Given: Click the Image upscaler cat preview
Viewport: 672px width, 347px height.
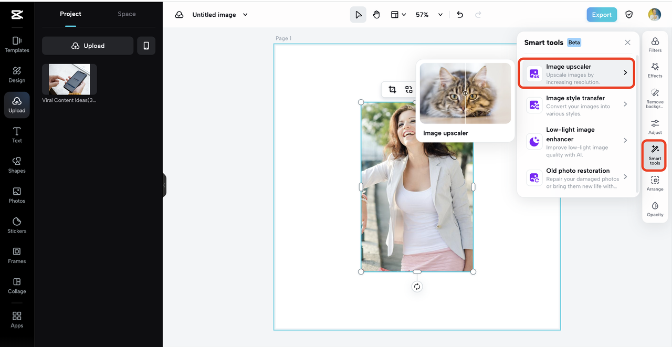Looking at the screenshot, I should tap(465, 93).
